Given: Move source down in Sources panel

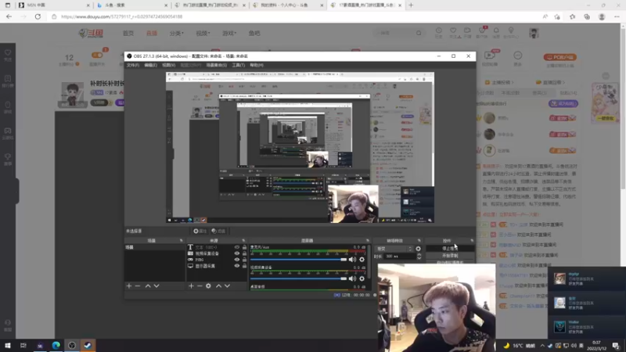Looking at the screenshot, I should 227,286.
